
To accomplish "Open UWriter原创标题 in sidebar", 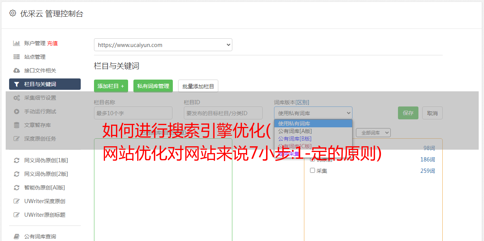I will [x=45, y=215].
